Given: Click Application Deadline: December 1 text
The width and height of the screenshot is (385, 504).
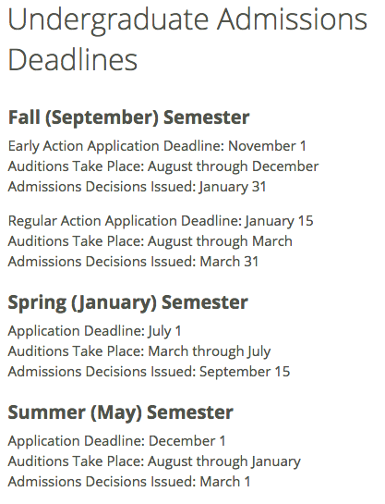Looking at the screenshot, I should [x=116, y=441].
